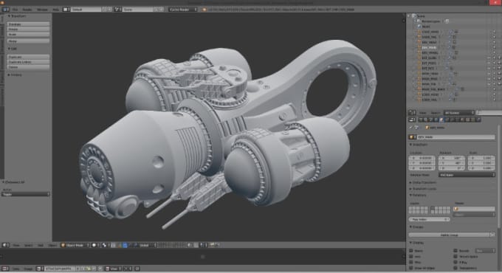Toggle visibility eye of MAIN_TUB_BACK row
This screenshot has height=273, width=502.
pos(489,89)
